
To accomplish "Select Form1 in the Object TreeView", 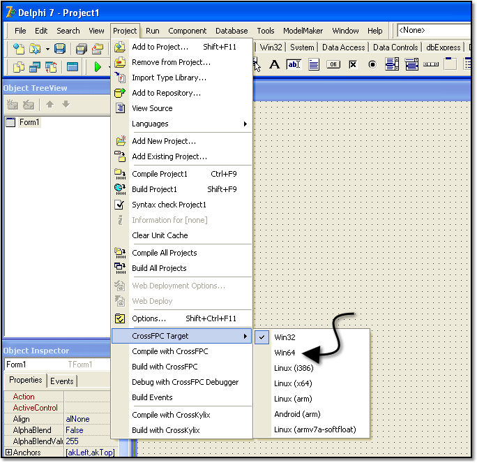I will click(29, 122).
